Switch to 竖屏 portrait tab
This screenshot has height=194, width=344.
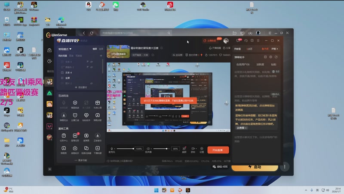101,49
